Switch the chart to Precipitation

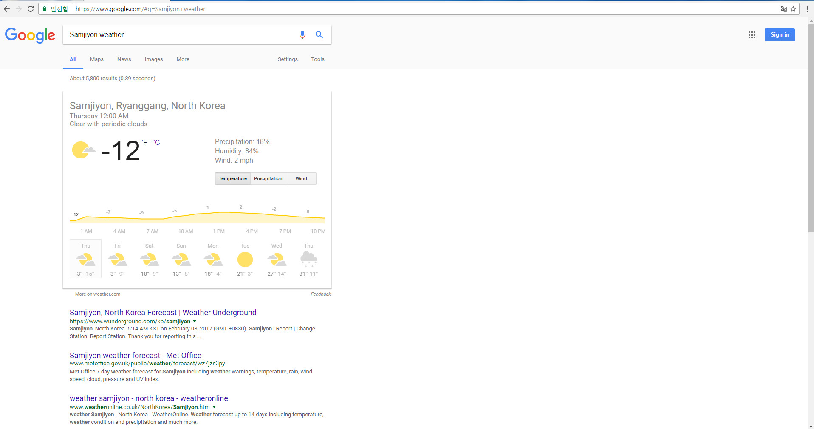[x=268, y=179]
